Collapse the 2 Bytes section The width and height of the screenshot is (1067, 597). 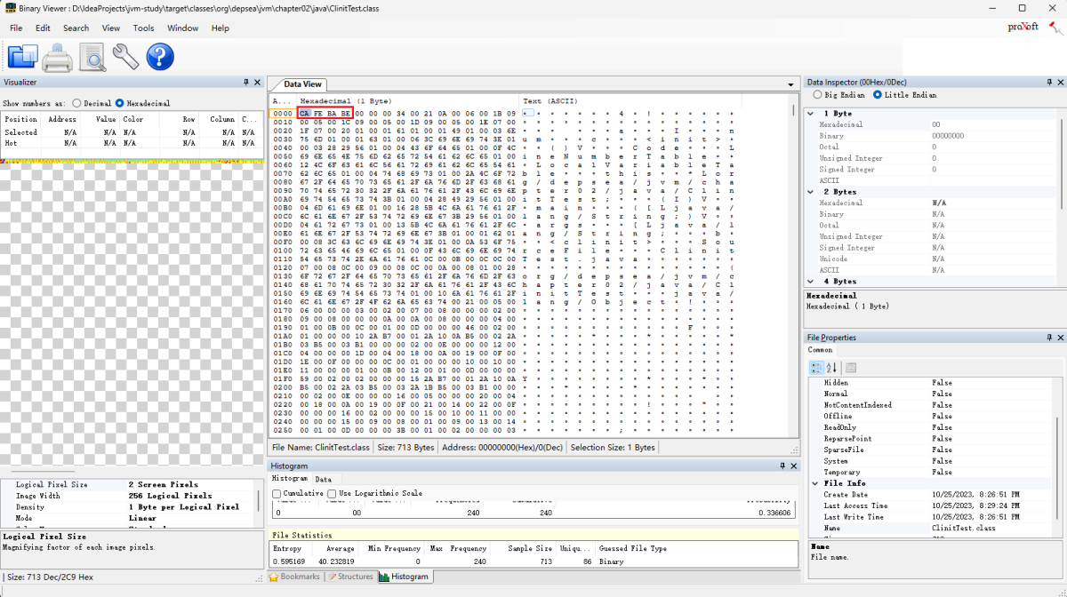(x=811, y=192)
